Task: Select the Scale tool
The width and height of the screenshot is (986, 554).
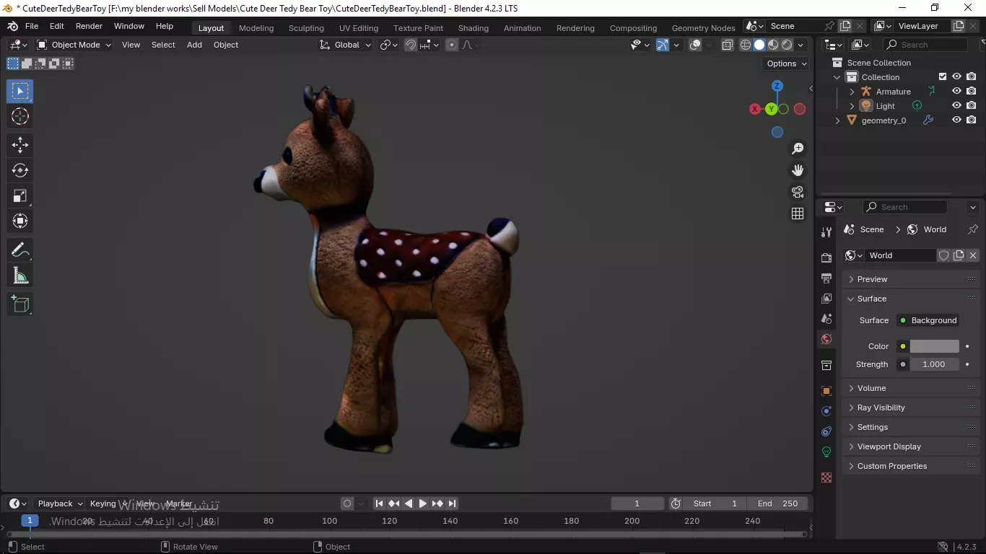Action: 20,195
